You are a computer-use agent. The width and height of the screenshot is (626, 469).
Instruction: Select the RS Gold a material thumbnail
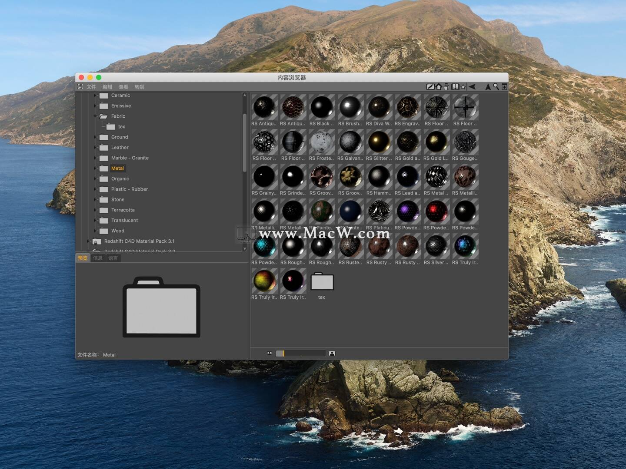[x=407, y=142]
